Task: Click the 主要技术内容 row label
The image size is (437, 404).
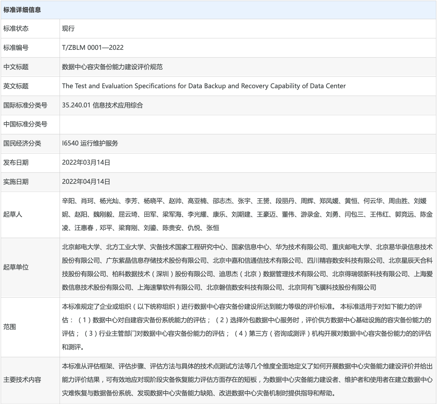Action: tap(22, 380)
